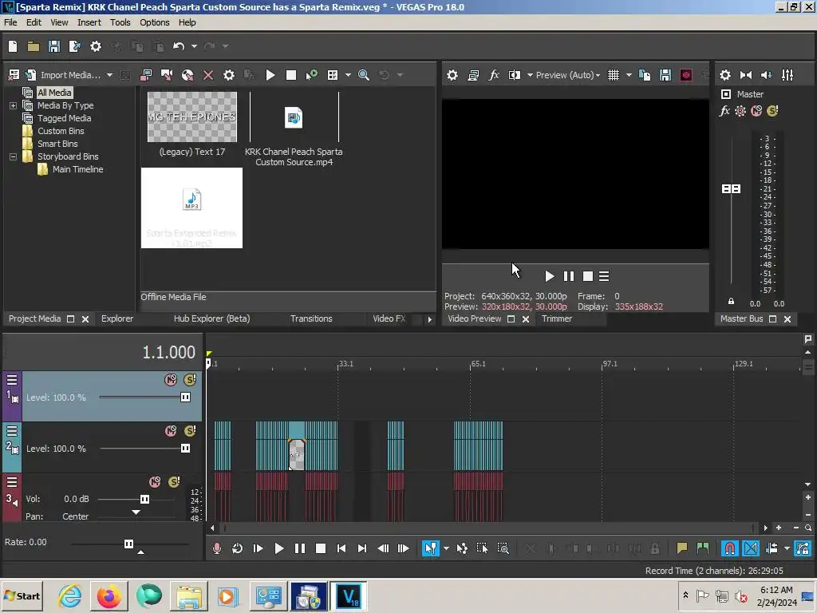Select the Zoom Edit tool
The width and height of the screenshot is (817, 613).
(x=503, y=548)
